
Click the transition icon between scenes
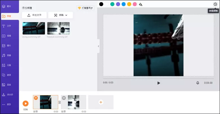pos(59,102)
